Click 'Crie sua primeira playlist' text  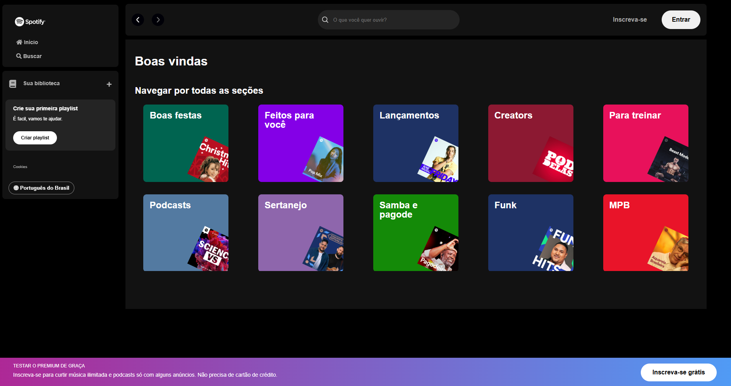[x=45, y=108]
